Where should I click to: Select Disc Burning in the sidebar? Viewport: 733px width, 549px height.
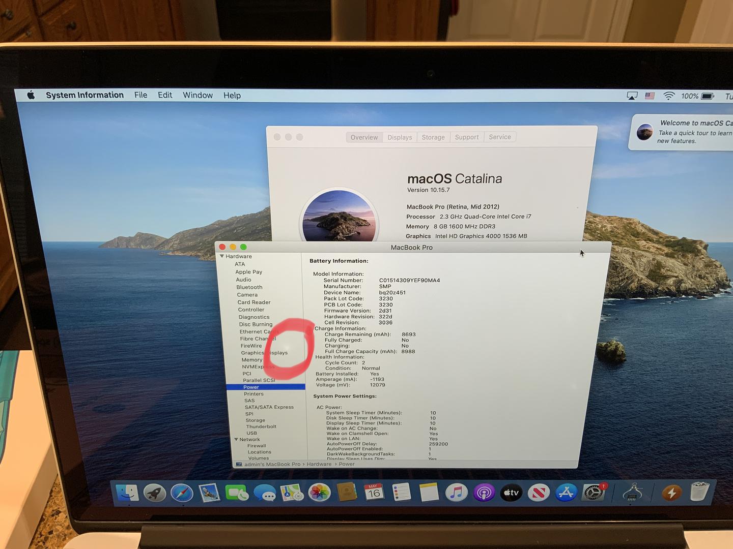(256, 324)
